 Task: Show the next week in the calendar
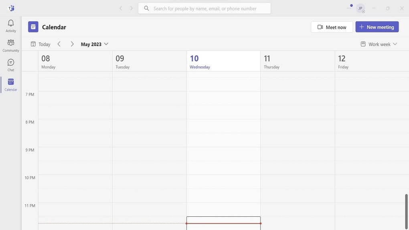(72, 44)
